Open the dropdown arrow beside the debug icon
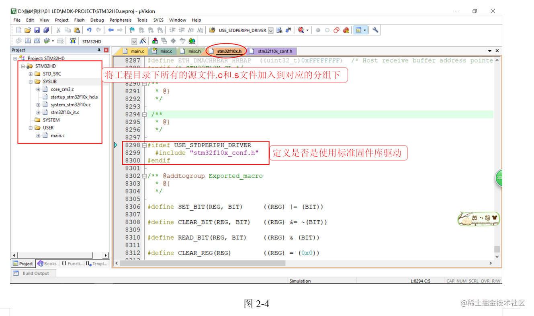This screenshot has width=534, height=316. point(307,30)
